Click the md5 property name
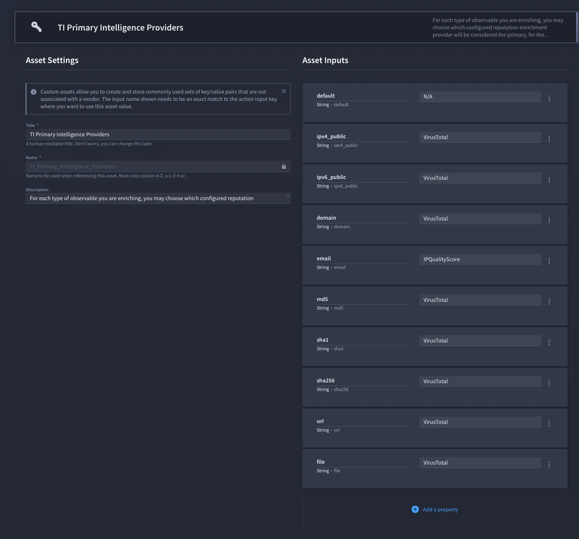Viewport: 579px width, 539px height. click(x=322, y=299)
